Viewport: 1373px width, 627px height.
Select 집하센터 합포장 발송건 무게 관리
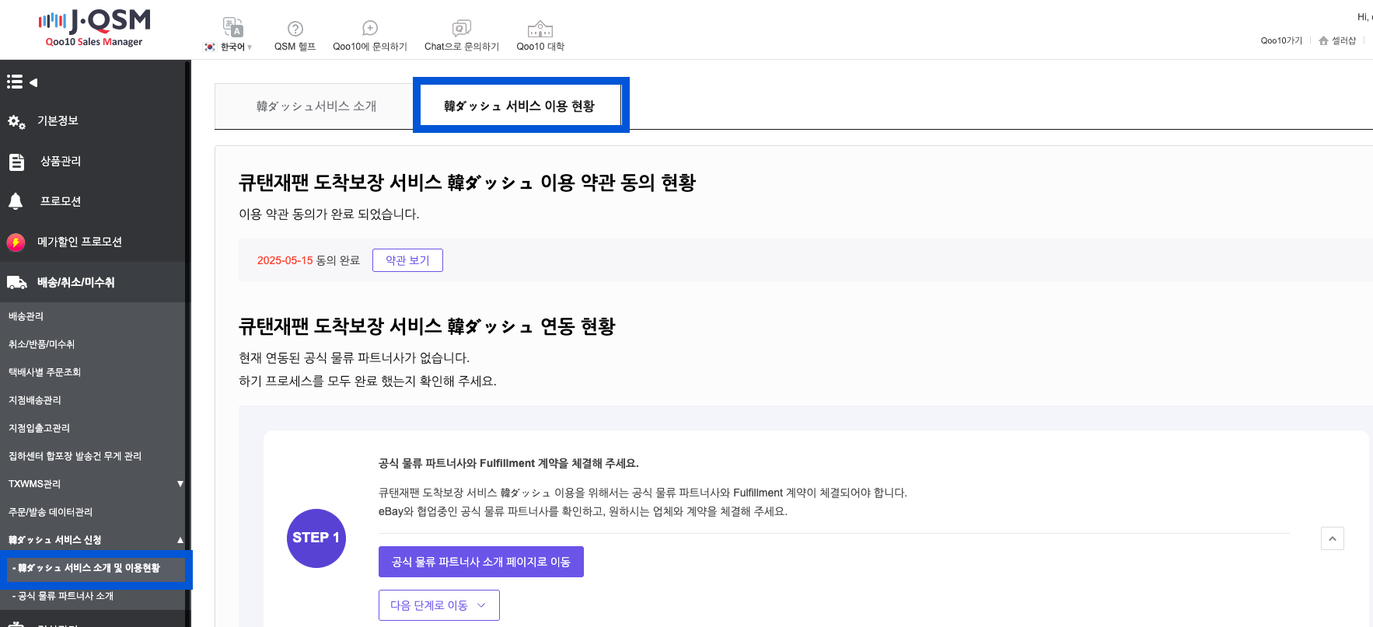(75, 456)
